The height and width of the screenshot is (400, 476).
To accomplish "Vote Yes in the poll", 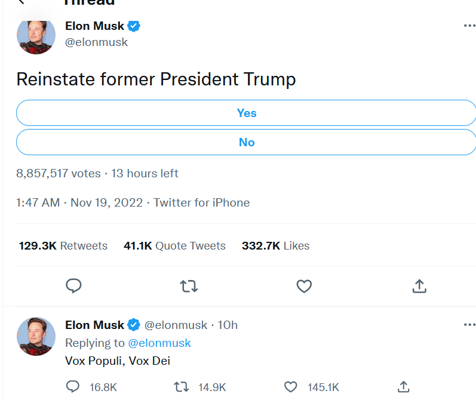I will [246, 113].
